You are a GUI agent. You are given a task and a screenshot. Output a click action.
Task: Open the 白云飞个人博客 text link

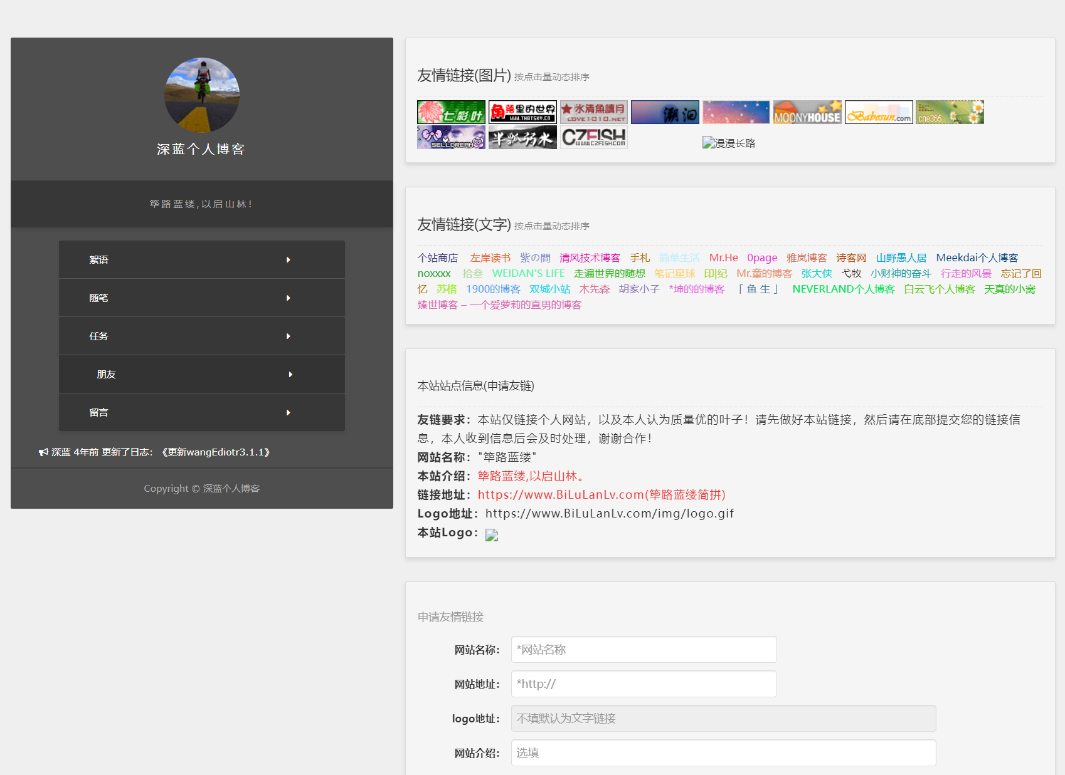[x=940, y=289]
